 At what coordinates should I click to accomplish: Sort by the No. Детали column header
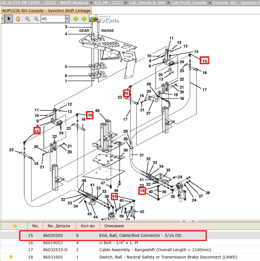(59, 226)
